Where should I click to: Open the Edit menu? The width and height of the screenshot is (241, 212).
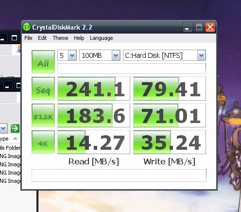[42, 38]
